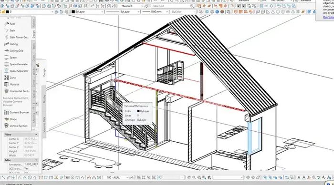Click the black swatch in the layer dropdown
Viewport: 334px width, 185px height.
[7, 12]
